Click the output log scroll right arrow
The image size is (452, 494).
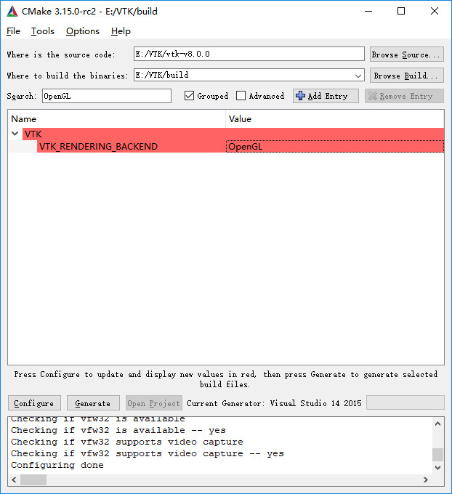click(x=426, y=479)
